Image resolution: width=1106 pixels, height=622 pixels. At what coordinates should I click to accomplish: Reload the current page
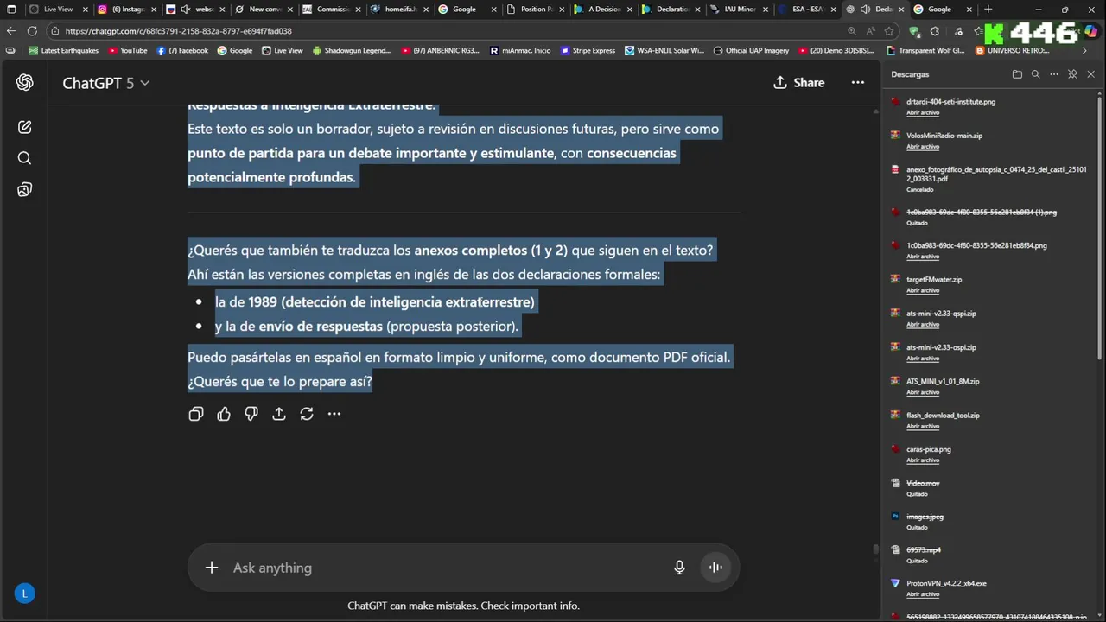(x=31, y=31)
